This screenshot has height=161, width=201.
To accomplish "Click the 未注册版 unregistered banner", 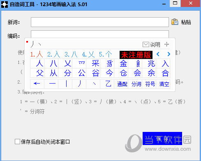I will tap(136, 55).
